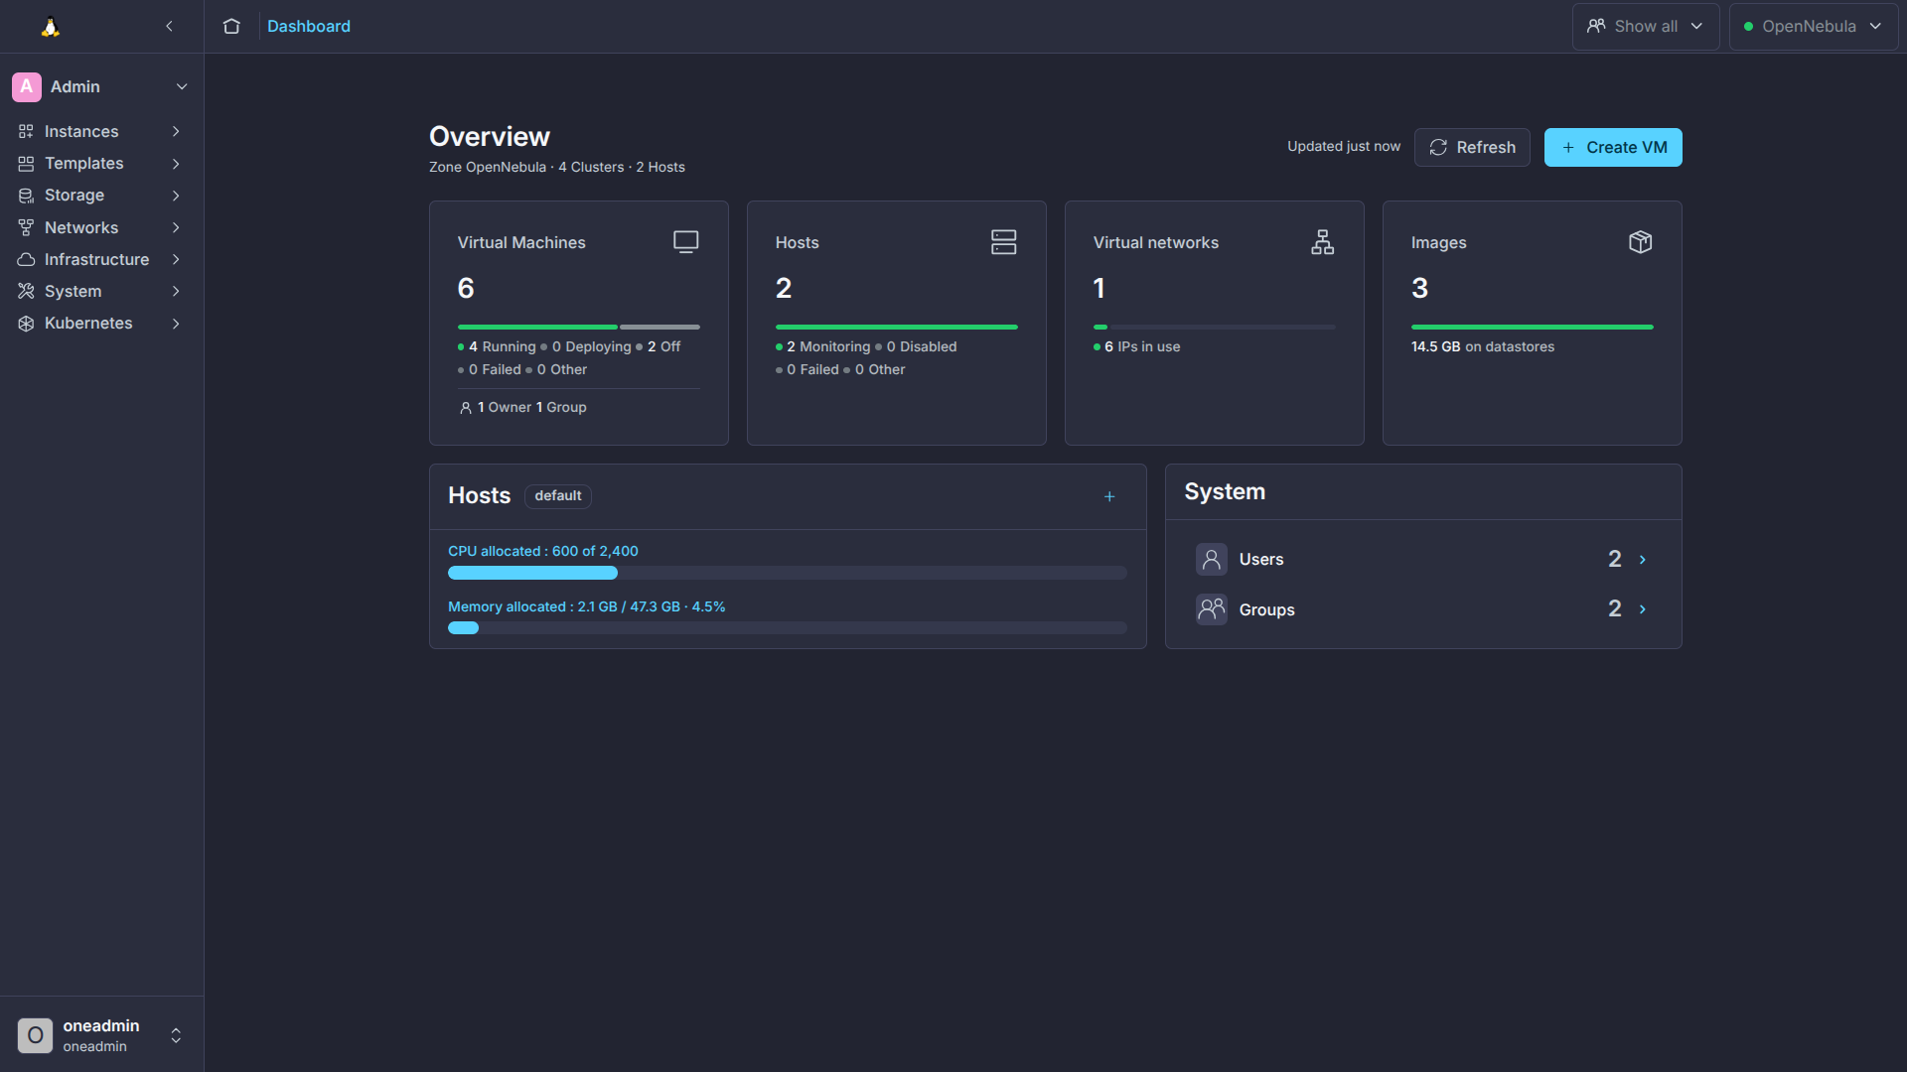Click the Memory allocated progress bar

(787, 628)
